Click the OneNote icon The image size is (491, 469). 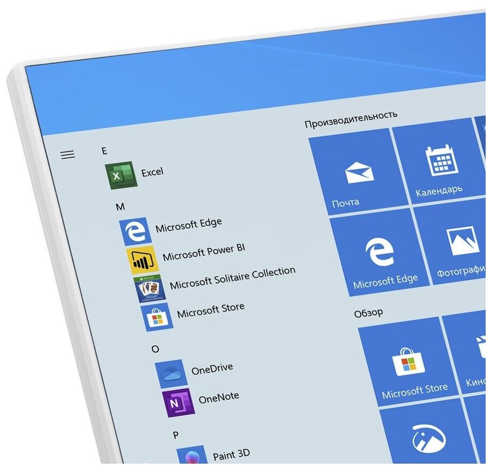tap(178, 403)
